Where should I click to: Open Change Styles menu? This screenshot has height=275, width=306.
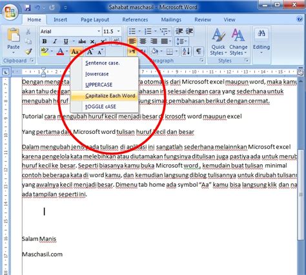tap(238, 42)
